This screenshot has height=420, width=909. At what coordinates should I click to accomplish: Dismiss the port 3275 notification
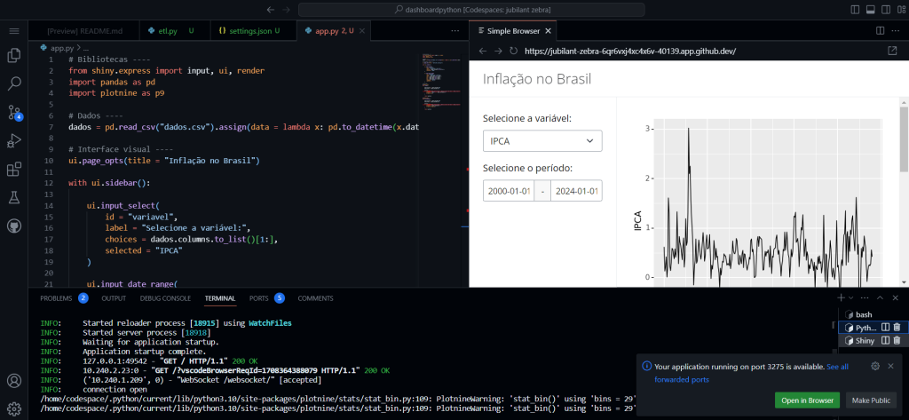(891, 366)
